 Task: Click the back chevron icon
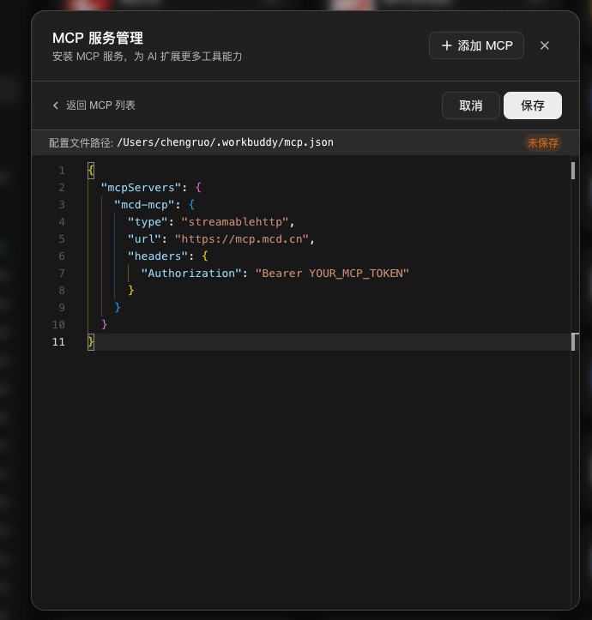click(x=56, y=105)
